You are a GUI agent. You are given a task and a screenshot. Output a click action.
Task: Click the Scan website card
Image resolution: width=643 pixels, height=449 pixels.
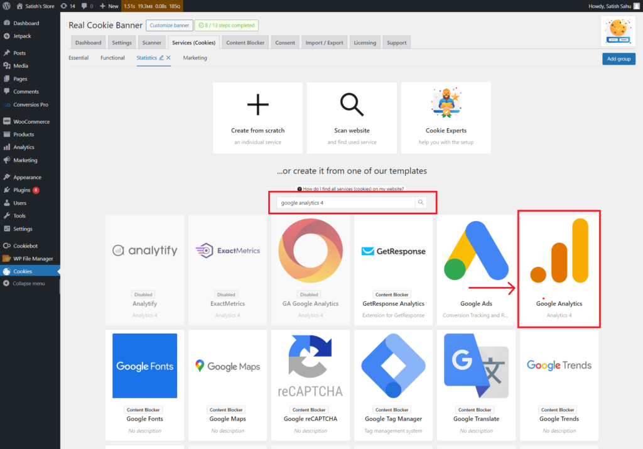tap(352, 118)
